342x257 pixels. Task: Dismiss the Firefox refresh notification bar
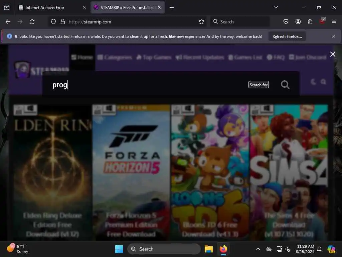pos(334,36)
